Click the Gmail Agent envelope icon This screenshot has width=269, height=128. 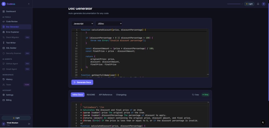pyautogui.click(x=4, y=69)
